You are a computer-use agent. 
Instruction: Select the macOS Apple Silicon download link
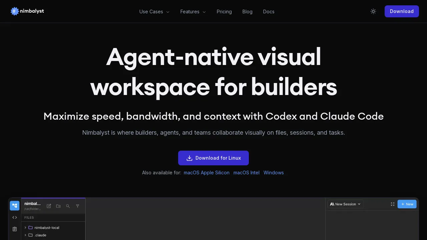(x=206, y=173)
